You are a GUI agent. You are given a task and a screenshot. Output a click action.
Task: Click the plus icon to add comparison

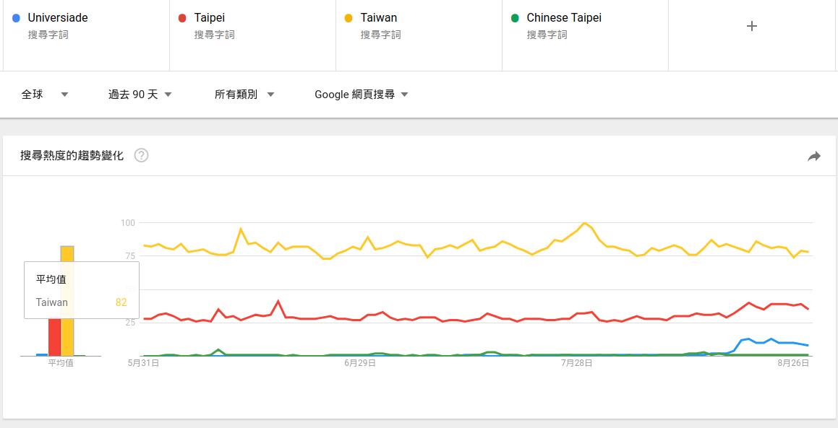tap(751, 26)
